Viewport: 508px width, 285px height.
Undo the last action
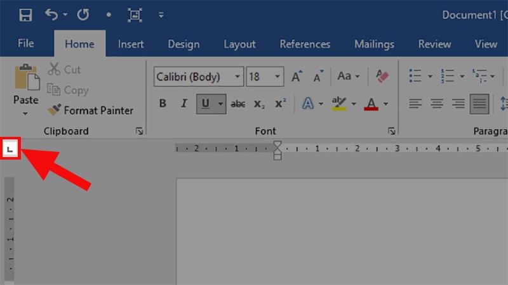point(52,15)
